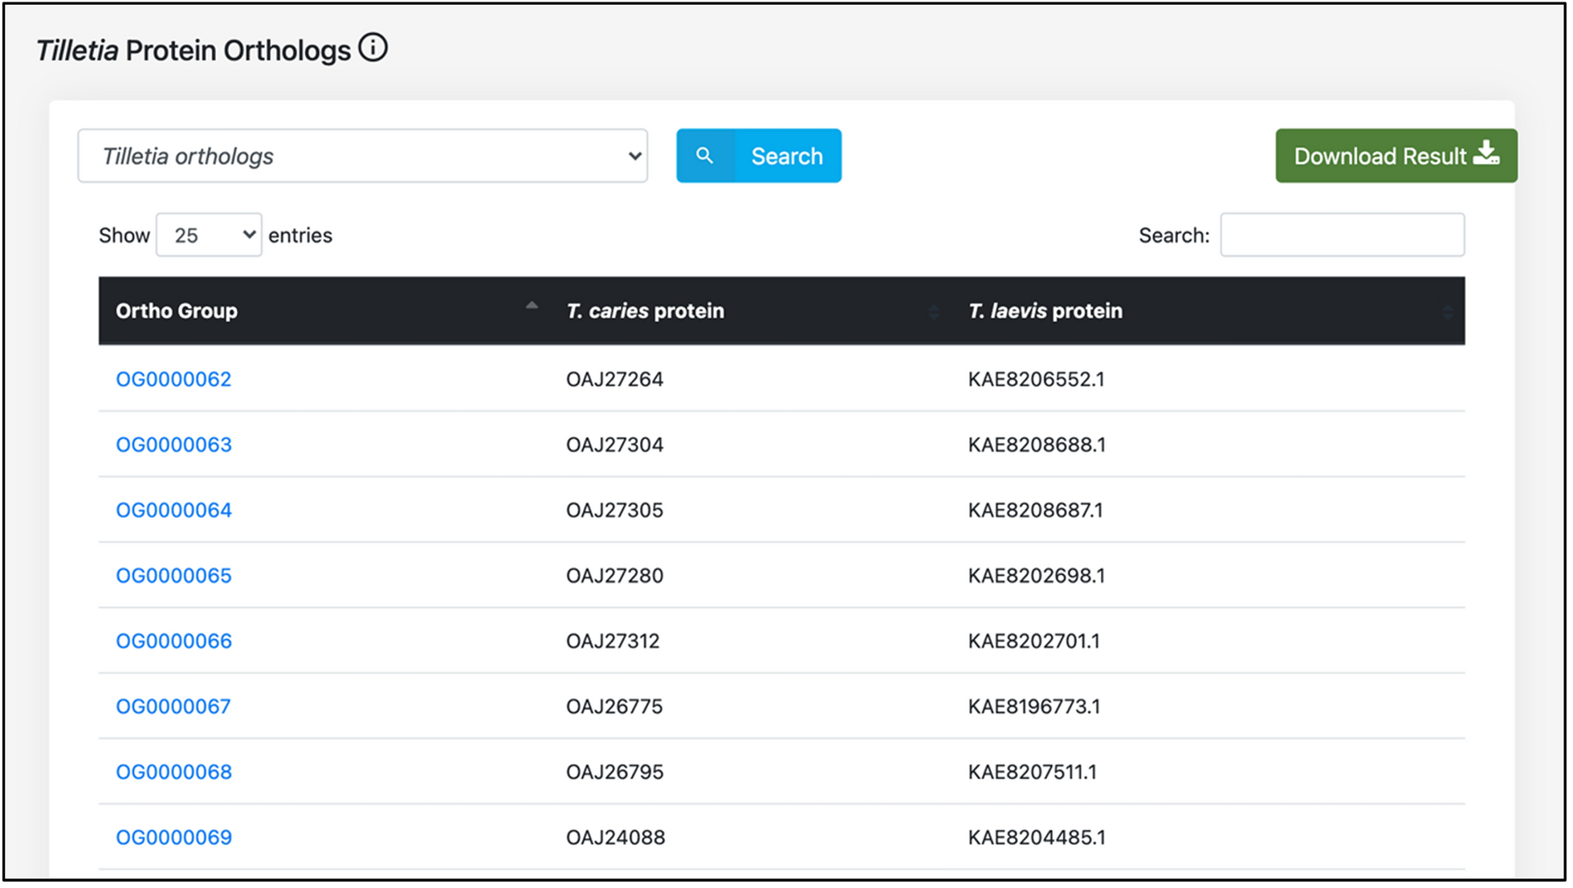The image size is (1573, 888).
Task: Select T. laevis protein KAE8208687.1
Action: pos(1035,510)
